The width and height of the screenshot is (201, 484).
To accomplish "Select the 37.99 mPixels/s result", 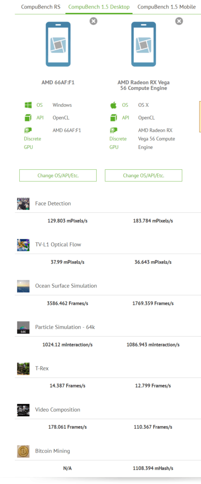I will click(67, 262).
